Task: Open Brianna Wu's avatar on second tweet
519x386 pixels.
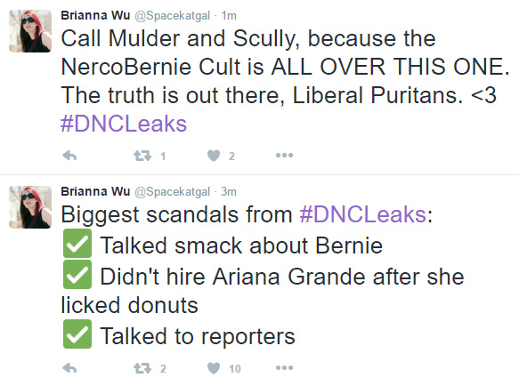Action: pyautogui.click(x=30, y=207)
